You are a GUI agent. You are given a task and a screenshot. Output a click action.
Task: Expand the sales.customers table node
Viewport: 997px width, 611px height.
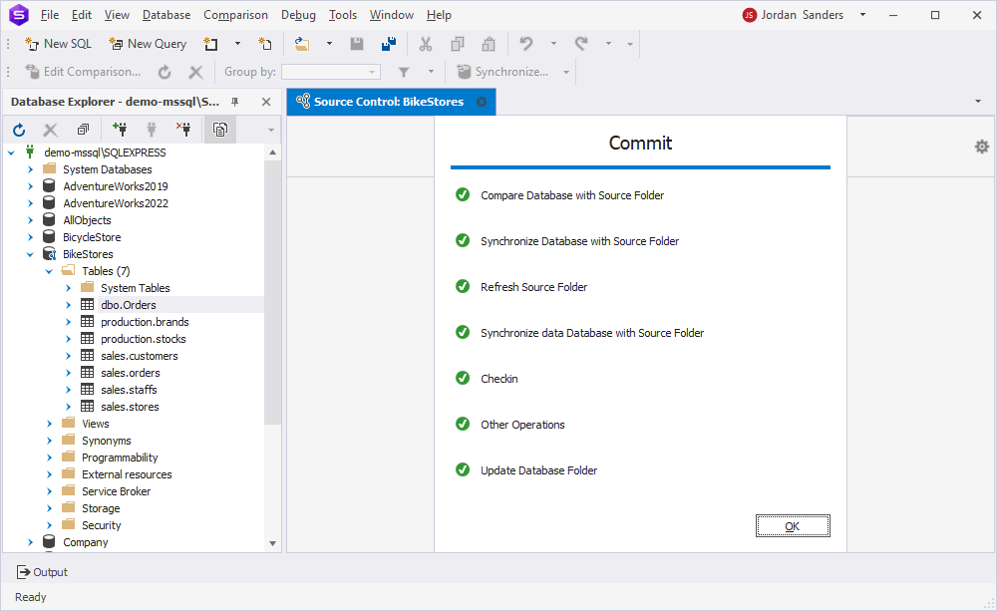click(x=68, y=356)
